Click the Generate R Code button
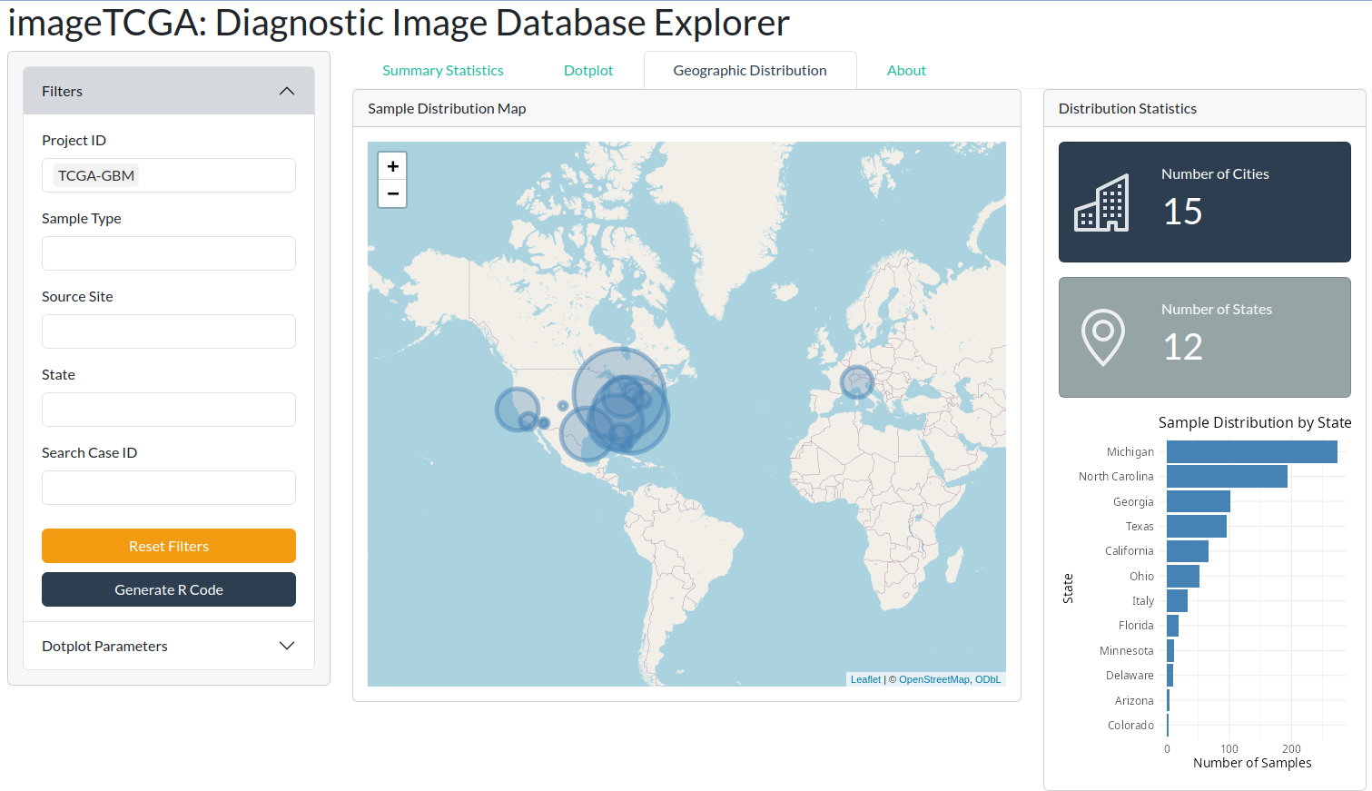This screenshot has width=1372, height=791. click(169, 589)
